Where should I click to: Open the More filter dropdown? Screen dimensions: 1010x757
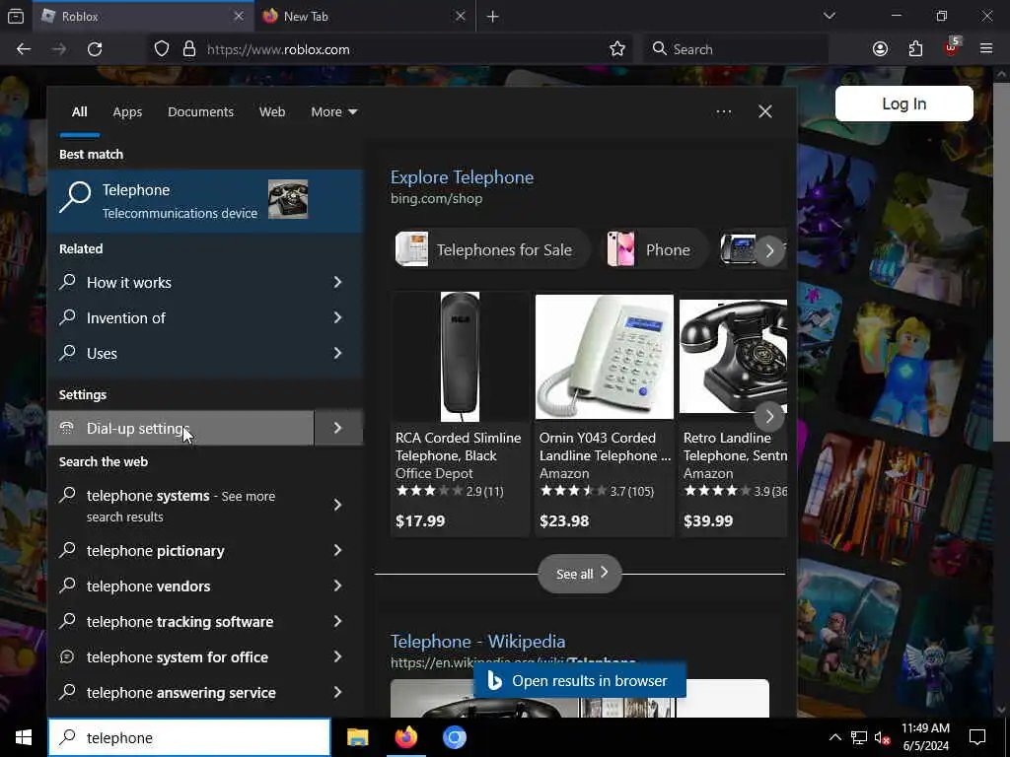click(334, 112)
